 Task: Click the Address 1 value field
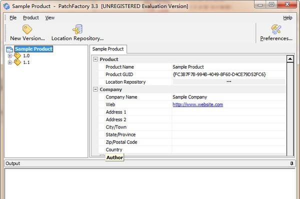click(228, 112)
